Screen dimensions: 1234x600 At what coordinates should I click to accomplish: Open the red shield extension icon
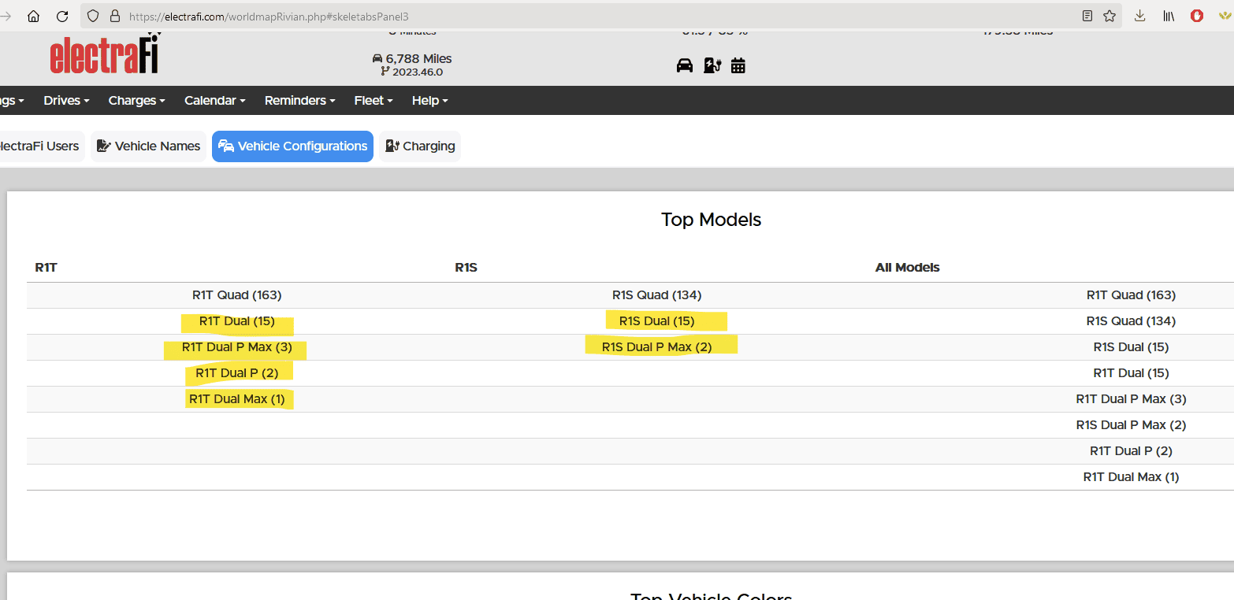1197,16
